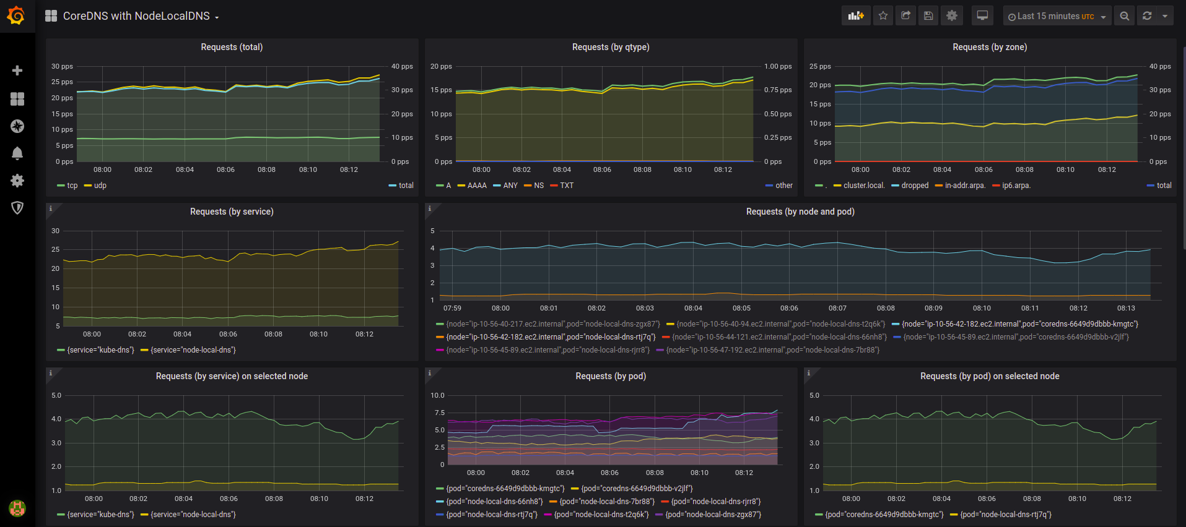The height and width of the screenshot is (527, 1186).
Task: Show info for Requests (by service) on selected node
Action: [x=51, y=373]
